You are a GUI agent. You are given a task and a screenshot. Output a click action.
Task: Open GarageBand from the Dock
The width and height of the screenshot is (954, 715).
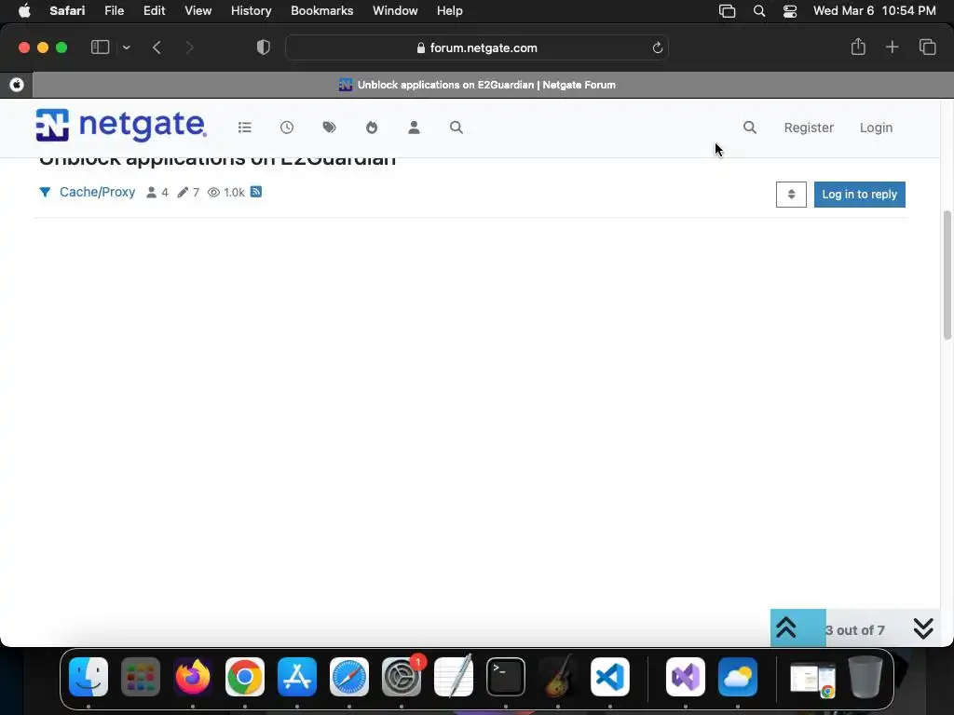pyautogui.click(x=558, y=677)
